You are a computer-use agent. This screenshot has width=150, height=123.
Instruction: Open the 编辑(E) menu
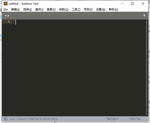click(x=15, y=9)
